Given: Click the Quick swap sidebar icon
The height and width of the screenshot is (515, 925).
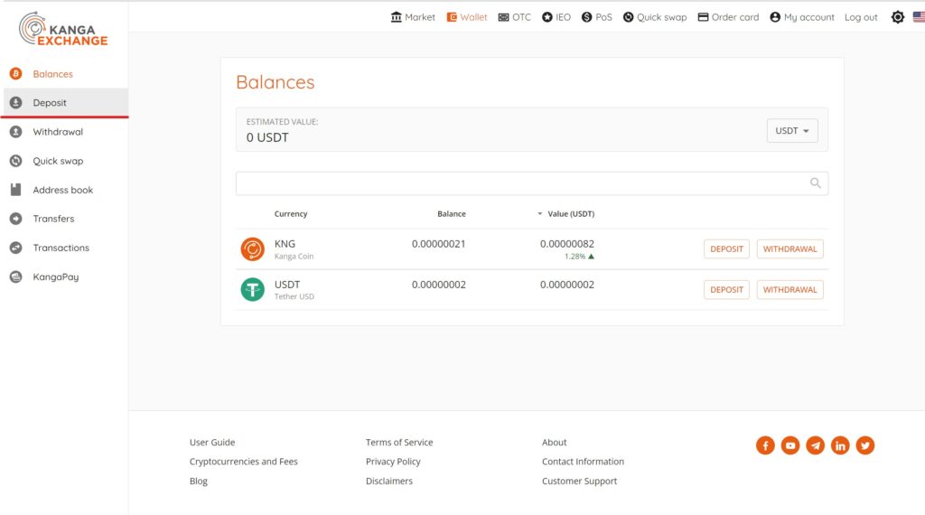Looking at the screenshot, I should (x=16, y=161).
